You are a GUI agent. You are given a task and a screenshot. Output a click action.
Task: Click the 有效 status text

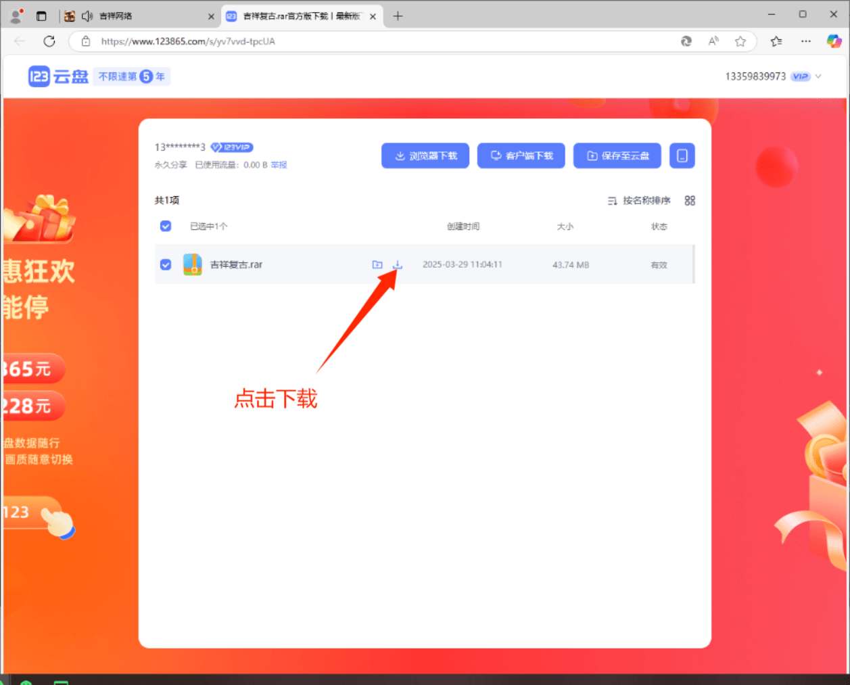[x=659, y=264]
